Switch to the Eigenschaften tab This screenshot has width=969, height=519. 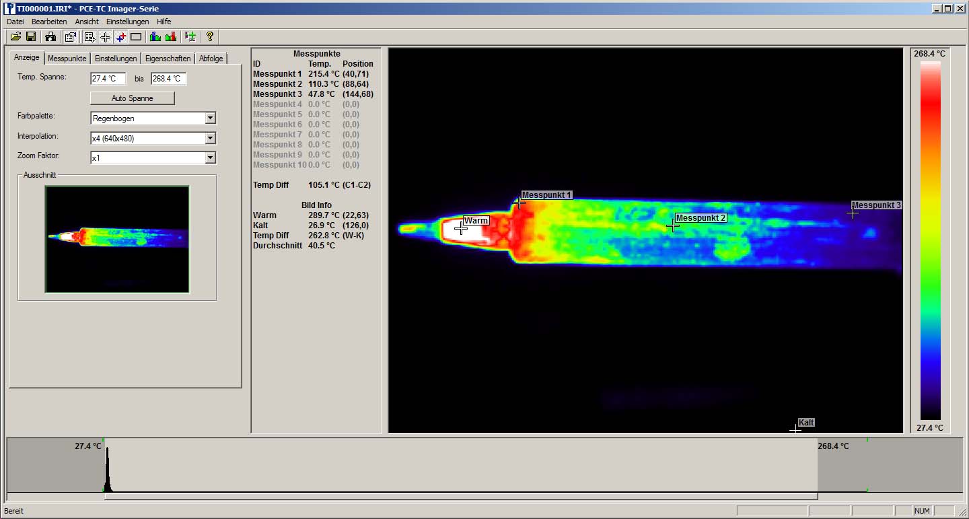pyautogui.click(x=168, y=59)
